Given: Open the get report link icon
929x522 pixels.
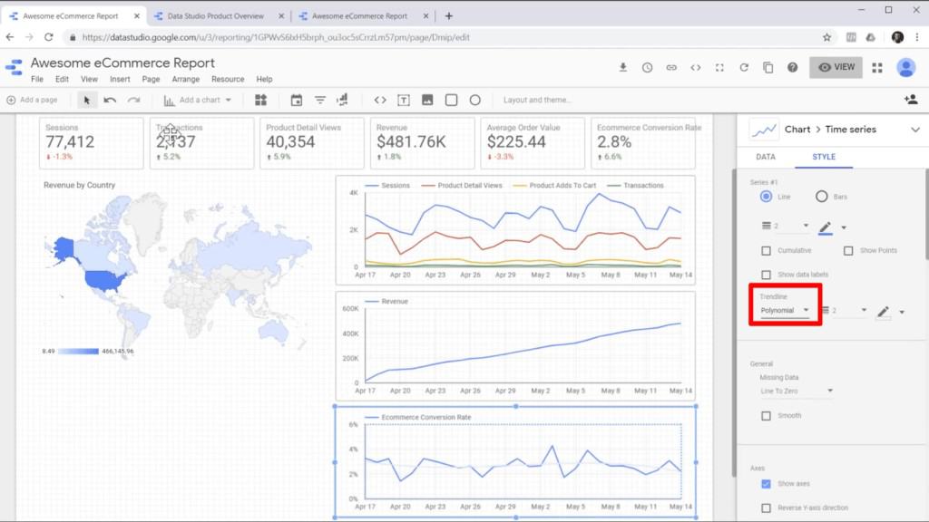Looking at the screenshot, I should (x=671, y=67).
